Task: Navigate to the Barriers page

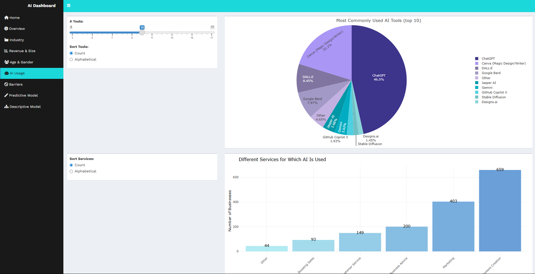Action: [x=16, y=84]
